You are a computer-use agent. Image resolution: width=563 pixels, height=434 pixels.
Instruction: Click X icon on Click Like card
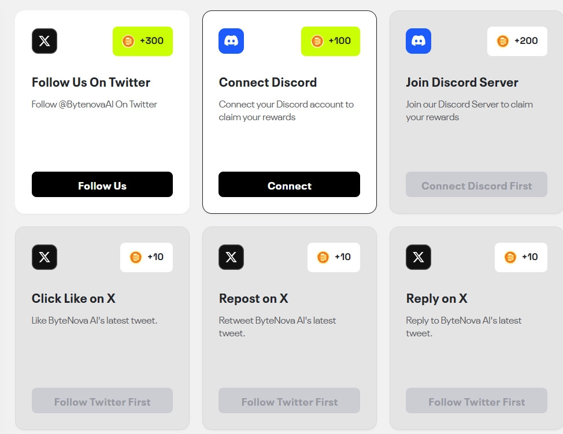pyautogui.click(x=45, y=257)
